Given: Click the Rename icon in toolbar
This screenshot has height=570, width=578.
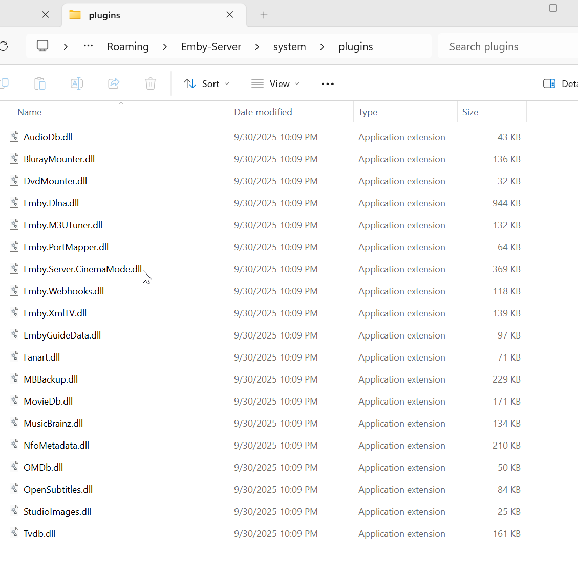Looking at the screenshot, I should tap(77, 83).
